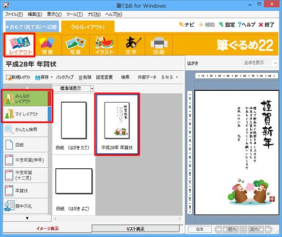The height and width of the screenshot is (237, 282).
Task: Click the 設定変更 button
Action: (105, 77)
